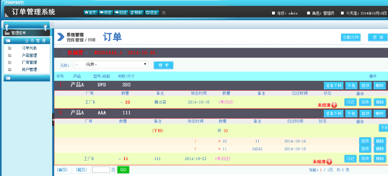Click 删除 on the AAA product header row
This screenshot has height=176, width=388.
coord(379,113)
